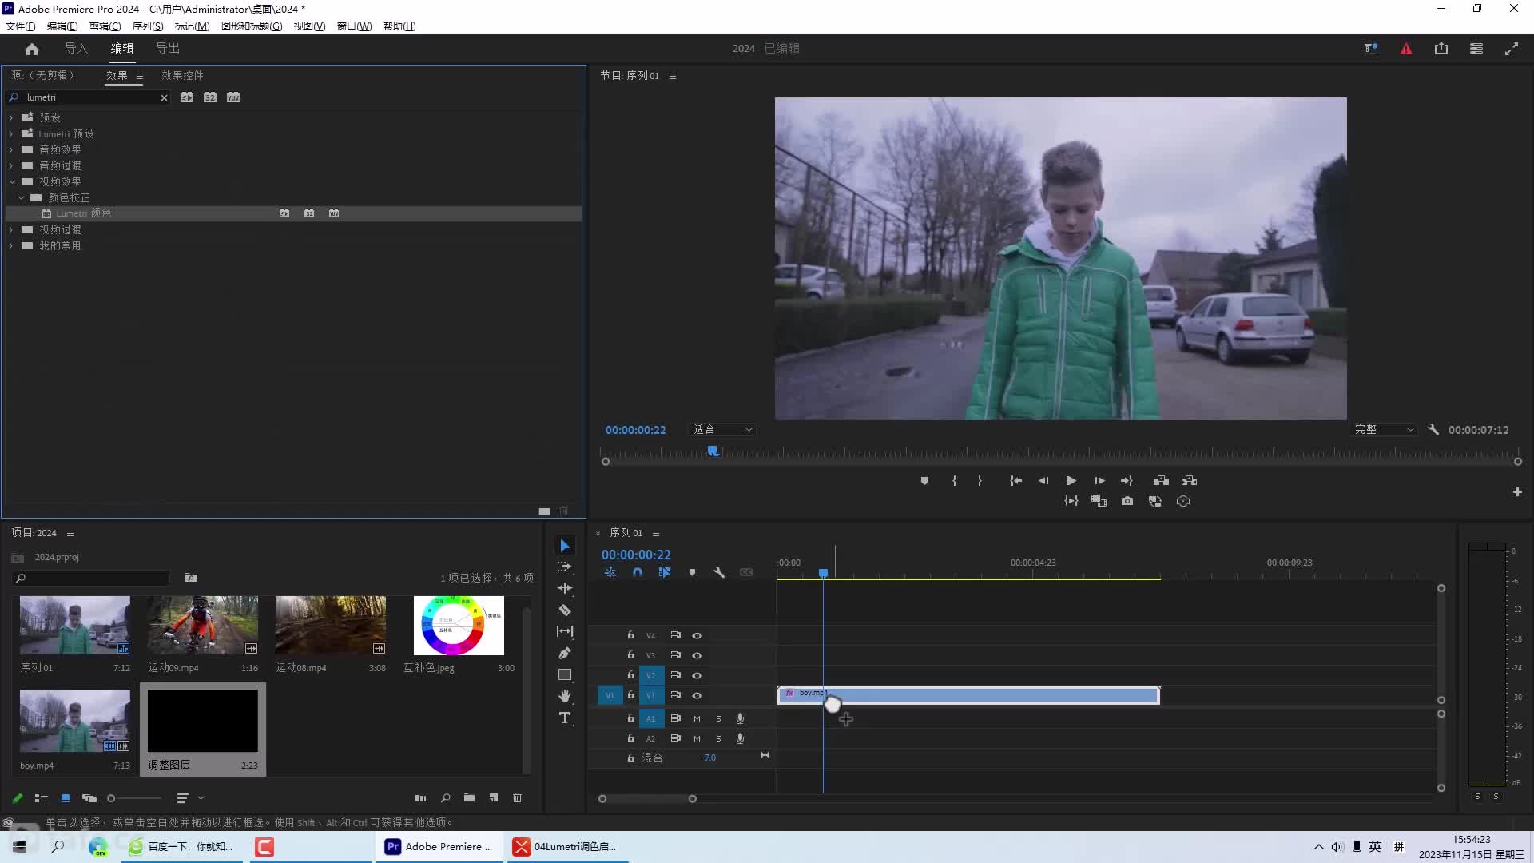Open the 剪辑(C) menu
The image size is (1534, 863).
(105, 26)
